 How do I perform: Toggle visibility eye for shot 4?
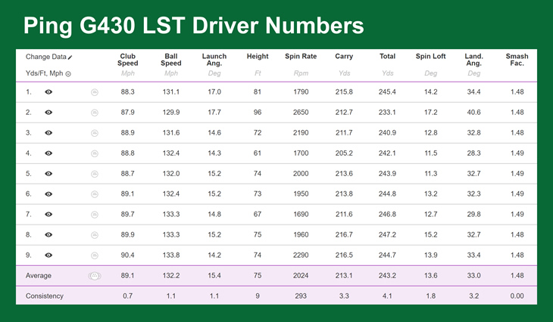(48, 153)
